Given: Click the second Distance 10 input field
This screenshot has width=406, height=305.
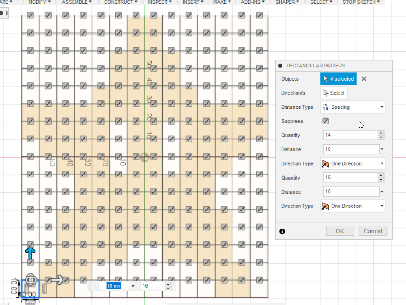Looking at the screenshot, I should click(351, 192).
